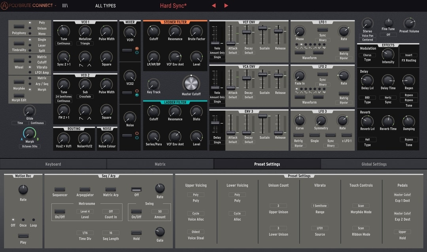
Task: Switch to the Global Settings tab
Action: click(374, 164)
